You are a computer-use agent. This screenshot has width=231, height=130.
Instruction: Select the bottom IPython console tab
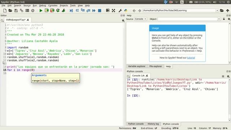point(171,124)
